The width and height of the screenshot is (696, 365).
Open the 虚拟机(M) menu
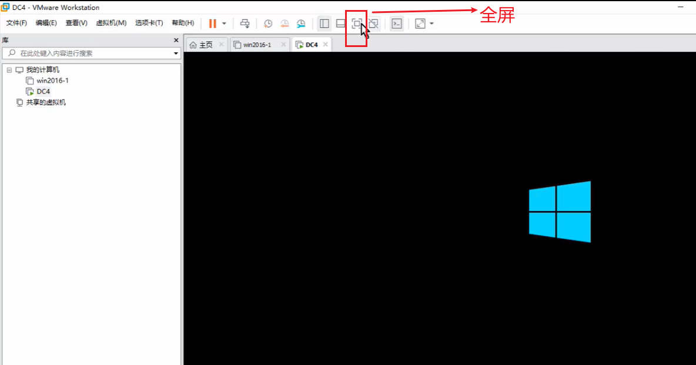[112, 23]
